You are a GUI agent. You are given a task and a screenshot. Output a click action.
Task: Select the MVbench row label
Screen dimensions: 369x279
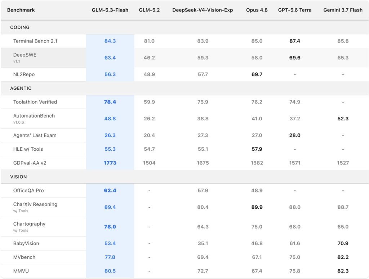tap(24, 257)
